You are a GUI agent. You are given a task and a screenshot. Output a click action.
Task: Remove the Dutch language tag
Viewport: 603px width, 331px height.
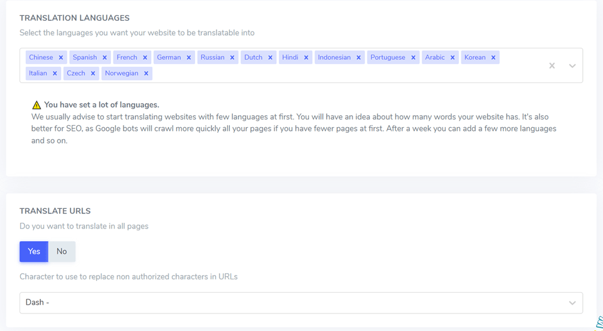coord(271,58)
